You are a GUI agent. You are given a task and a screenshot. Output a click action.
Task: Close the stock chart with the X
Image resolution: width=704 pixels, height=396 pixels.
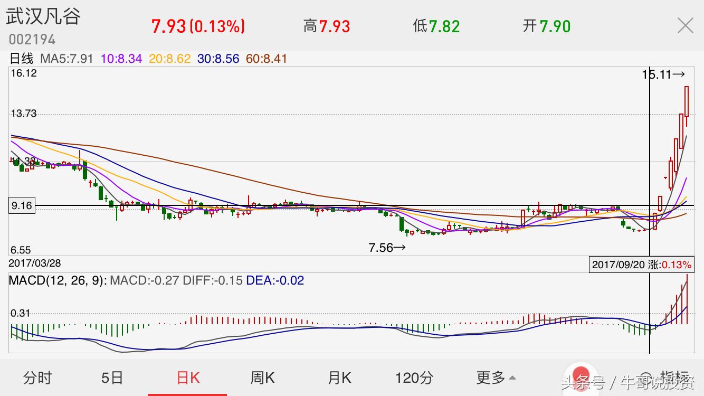(x=685, y=25)
